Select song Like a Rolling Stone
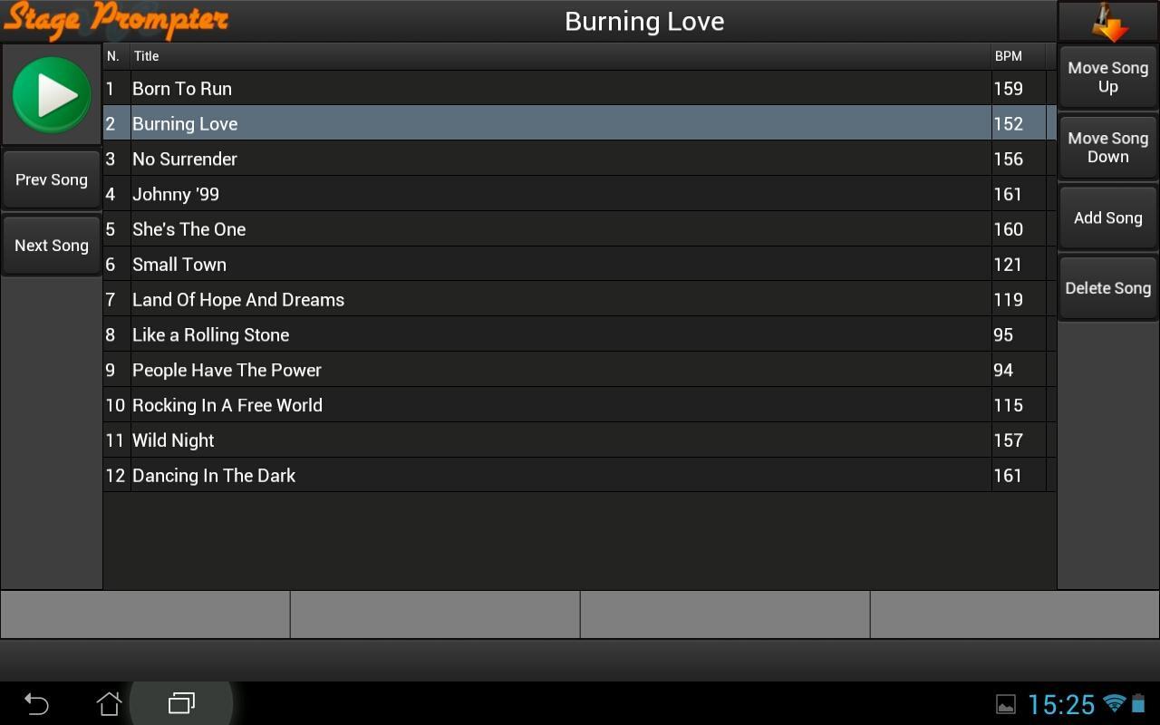The image size is (1160, 725). 579,334
